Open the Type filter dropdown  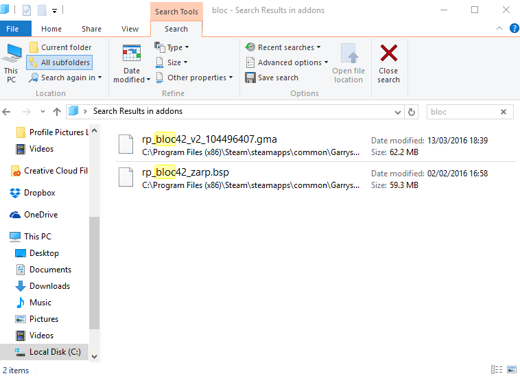coord(172,47)
